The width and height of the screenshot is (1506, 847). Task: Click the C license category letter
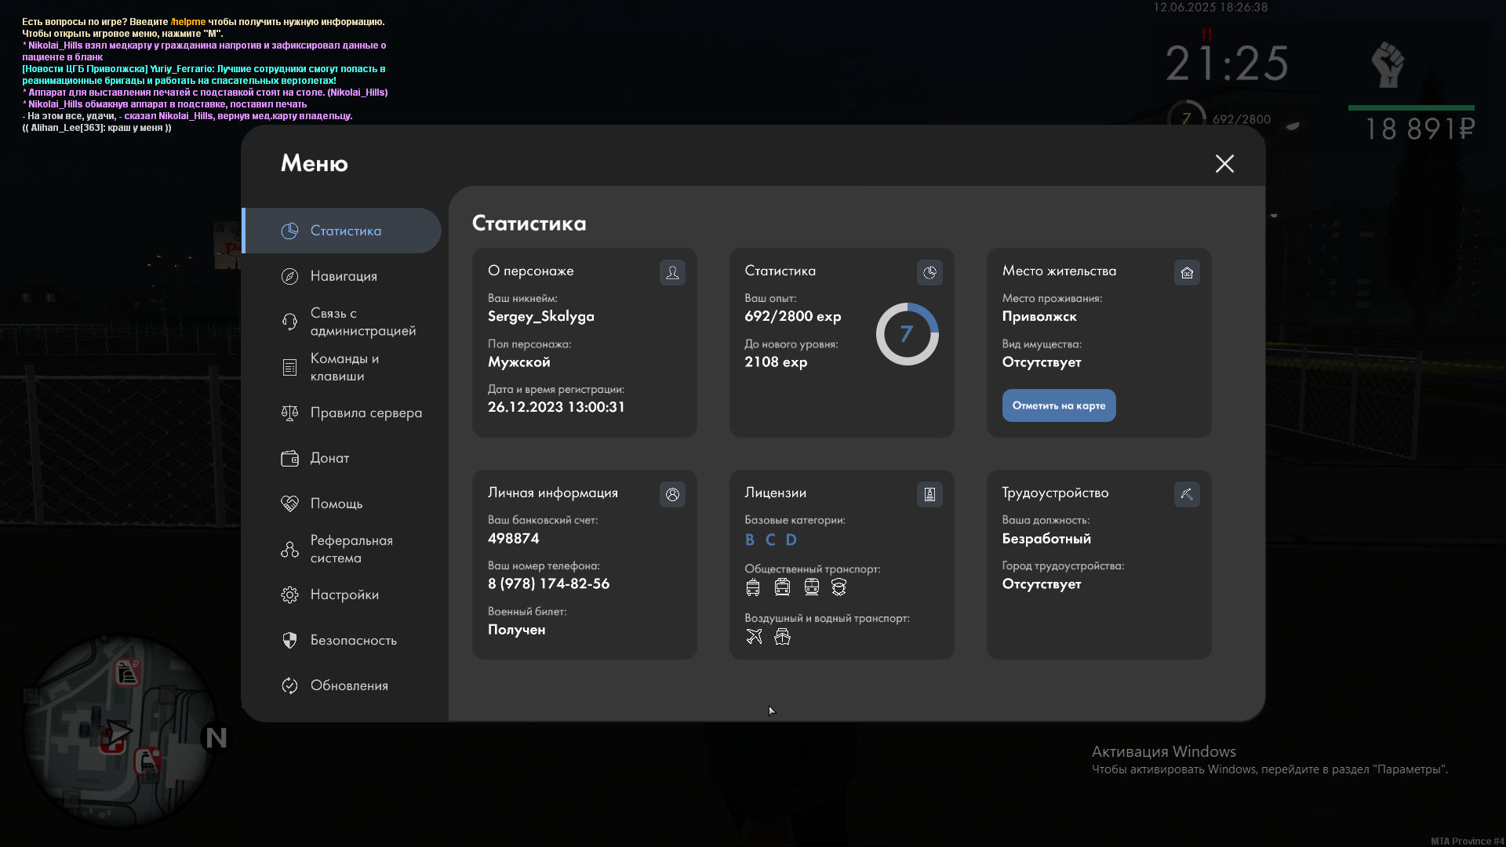770,540
